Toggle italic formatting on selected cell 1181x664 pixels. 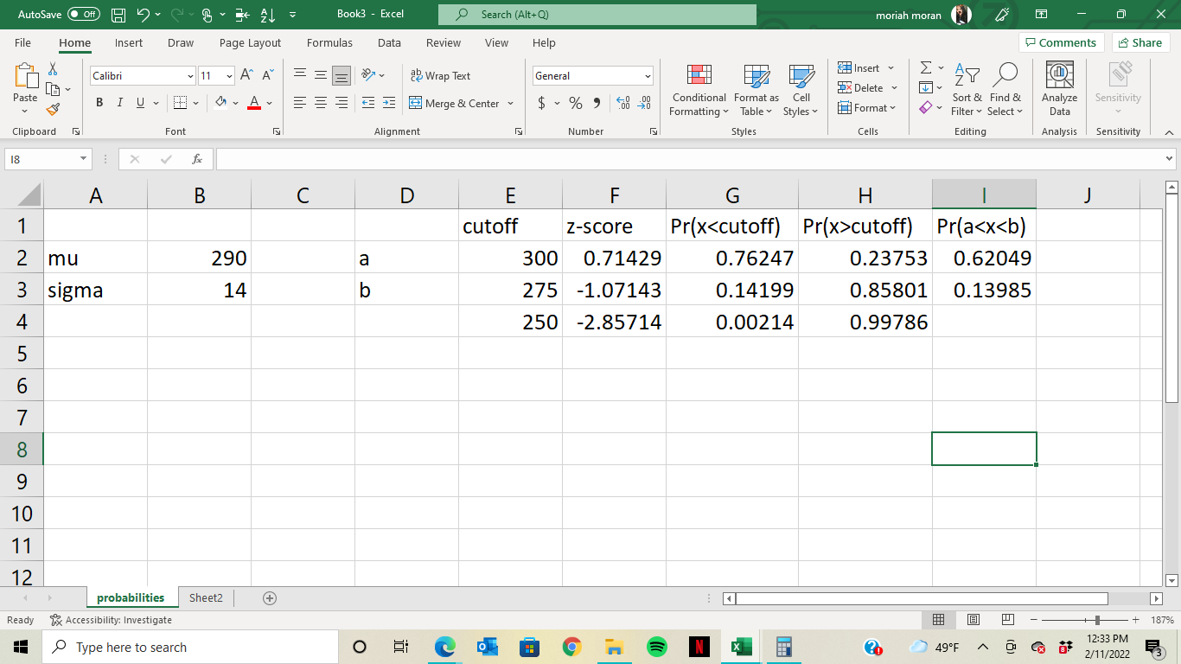coord(119,103)
